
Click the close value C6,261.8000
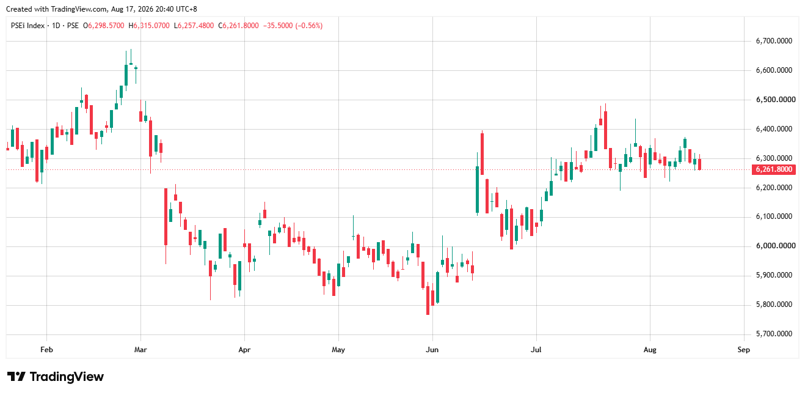pyautogui.click(x=239, y=26)
